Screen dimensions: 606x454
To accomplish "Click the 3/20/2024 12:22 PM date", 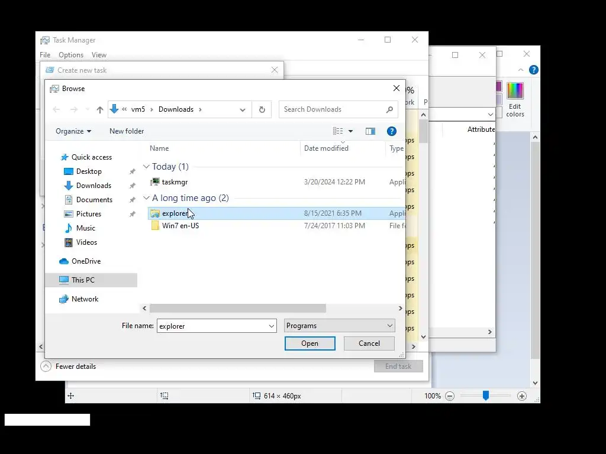I will tap(334, 182).
